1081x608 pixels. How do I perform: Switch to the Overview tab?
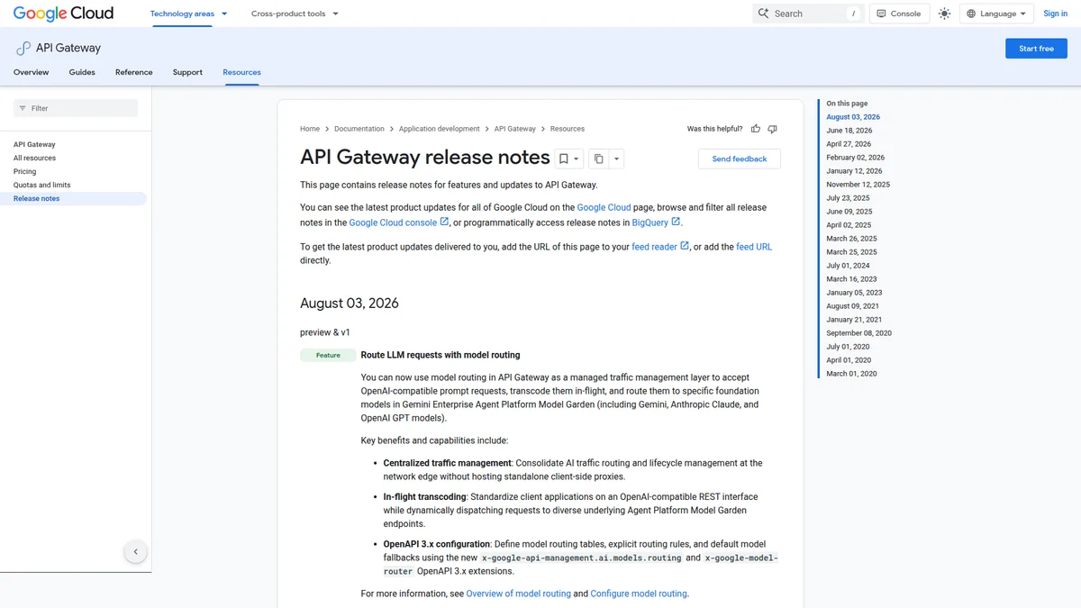tap(32, 72)
